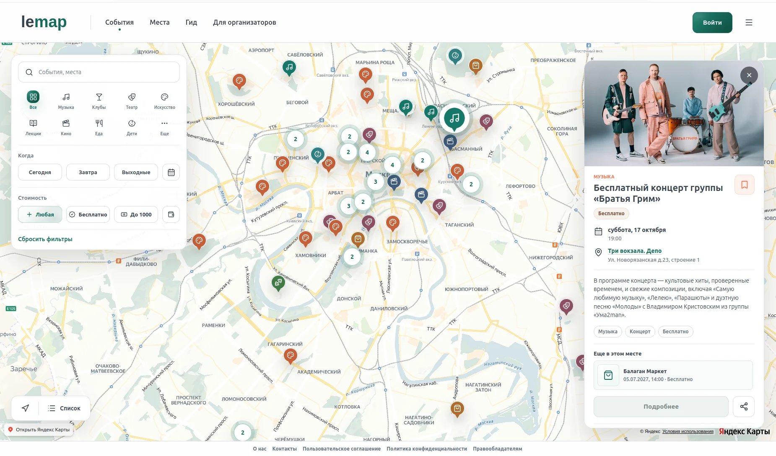The height and width of the screenshot is (456, 776).
Task: Select the Концерт tag chip
Action: [x=640, y=332]
